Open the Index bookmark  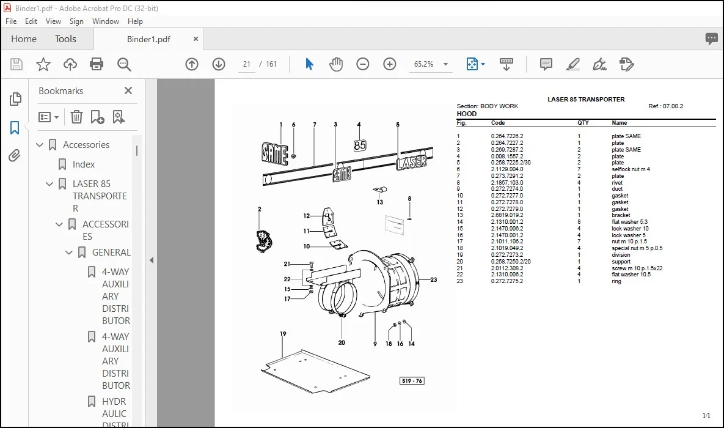pyautogui.click(x=84, y=164)
